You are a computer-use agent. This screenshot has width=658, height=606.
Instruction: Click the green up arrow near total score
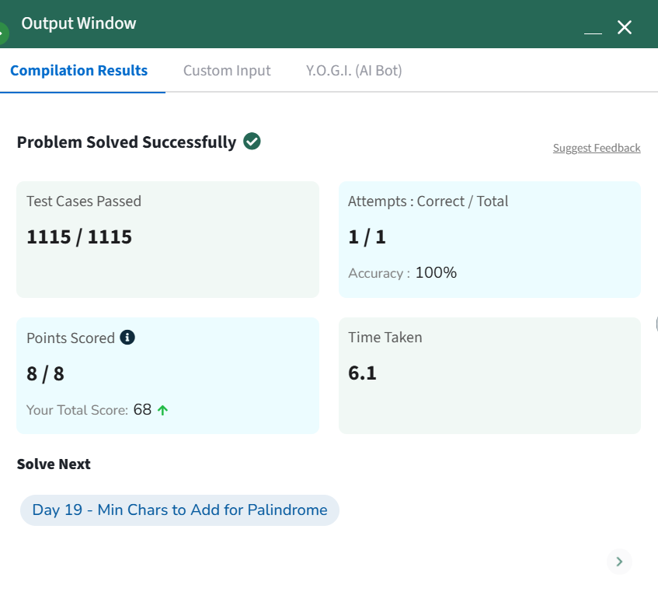(x=163, y=410)
